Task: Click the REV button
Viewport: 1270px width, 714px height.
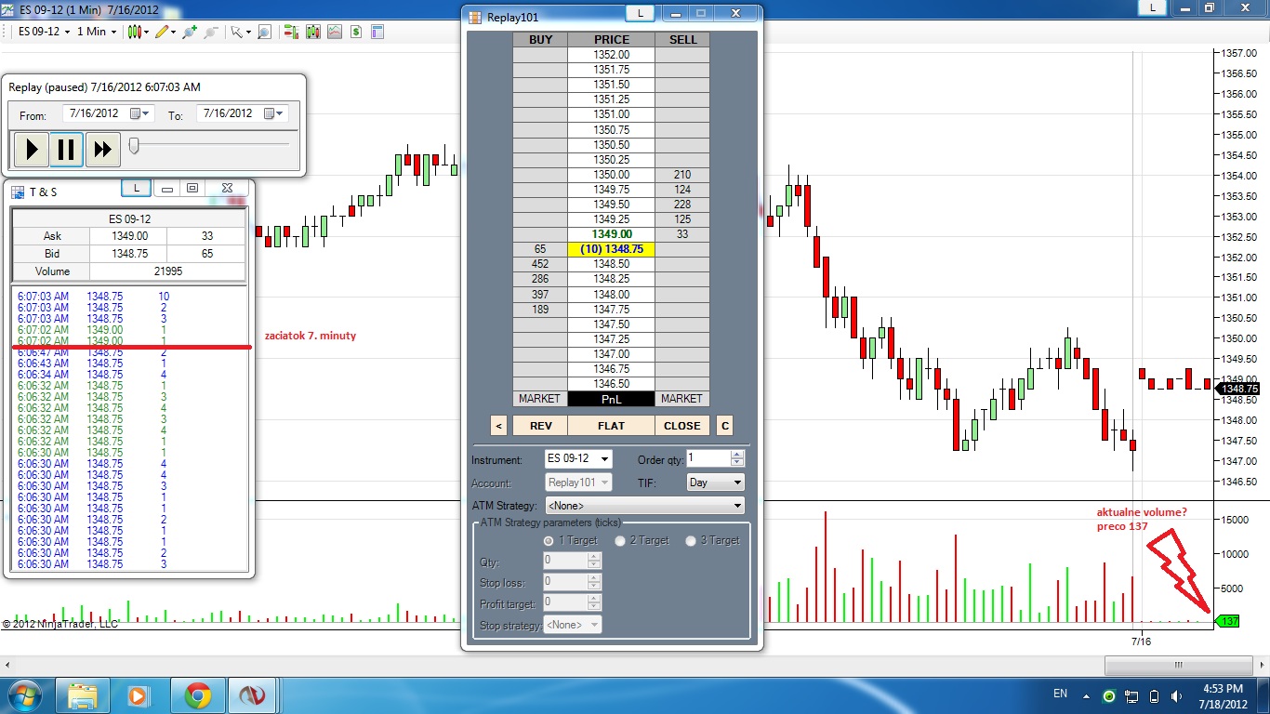Action: (x=540, y=426)
